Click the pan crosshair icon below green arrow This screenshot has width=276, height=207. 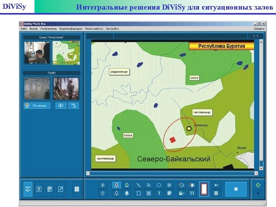[258, 193]
